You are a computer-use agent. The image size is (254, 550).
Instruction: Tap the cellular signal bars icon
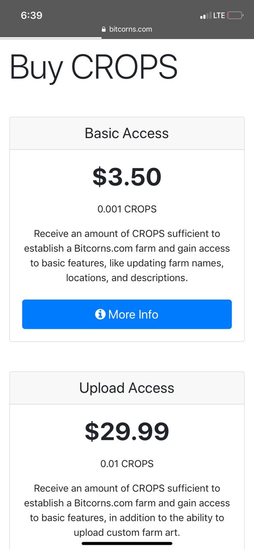(x=206, y=16)
